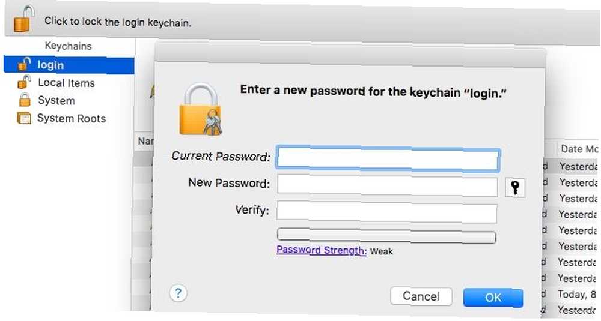Click the Verify password field
This screenshot has height=321, width=601.
tap(386, 212)
